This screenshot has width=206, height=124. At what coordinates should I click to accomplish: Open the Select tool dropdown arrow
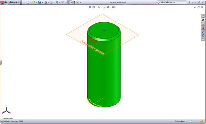coord(71,2)
